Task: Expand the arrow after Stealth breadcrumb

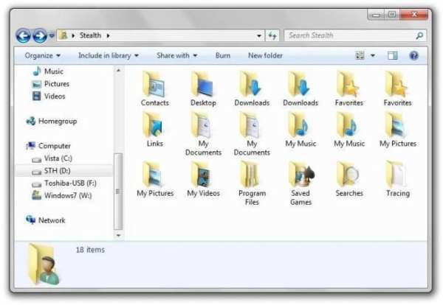Action: pos(108,36)
